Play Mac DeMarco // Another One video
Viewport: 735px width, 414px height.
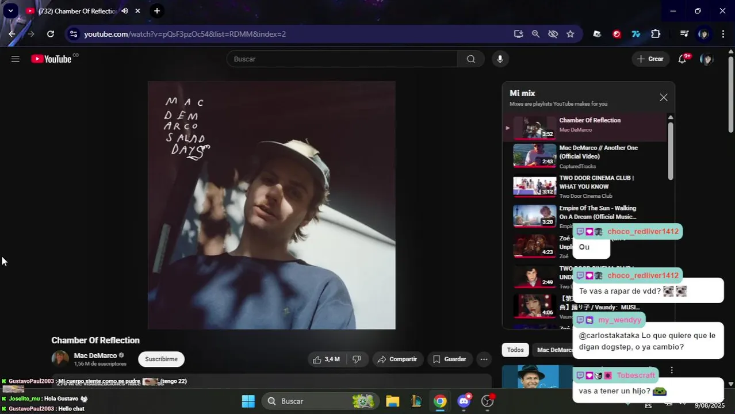pyautogui.click(x=585, y=156)
